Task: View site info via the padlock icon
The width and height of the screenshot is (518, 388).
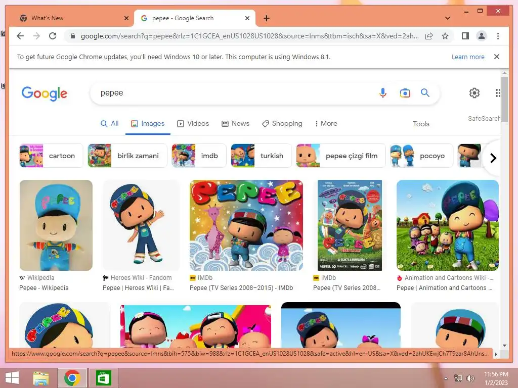Action: point(73,36)
